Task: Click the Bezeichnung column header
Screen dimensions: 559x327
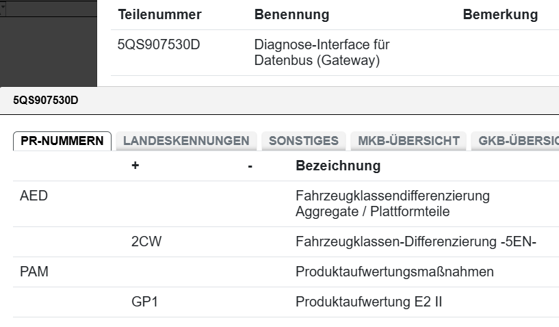Action: pos(338,166)
